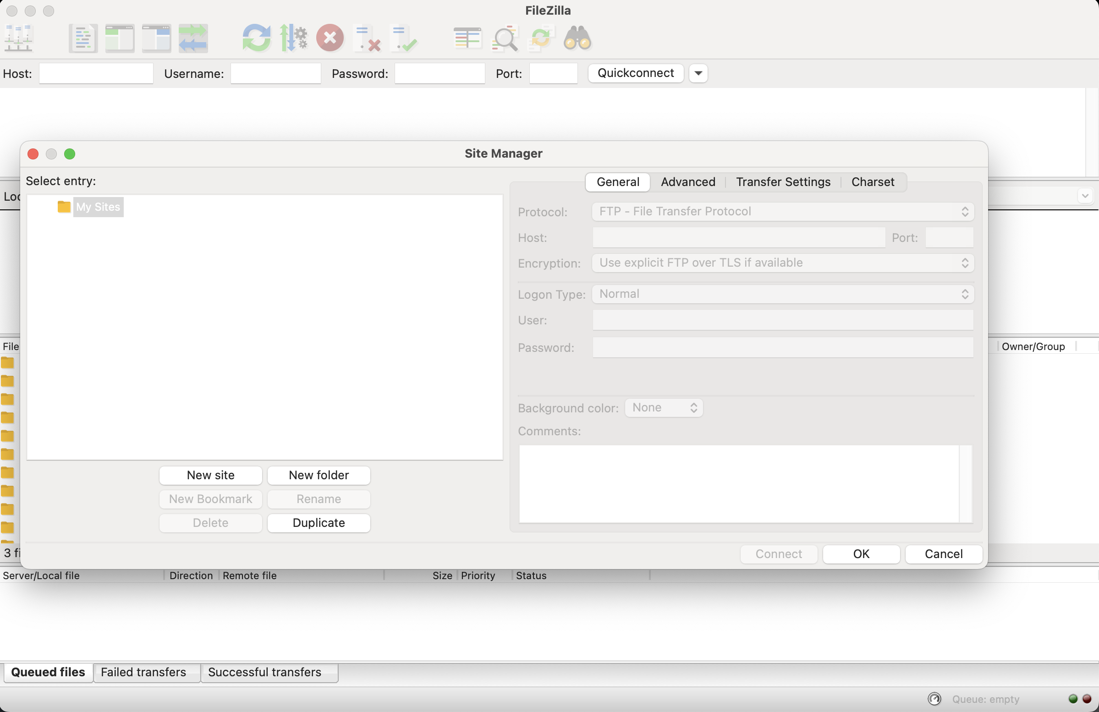Toggle transfer queue display icon
This screenshot has width=1099, height=712.
193,38
